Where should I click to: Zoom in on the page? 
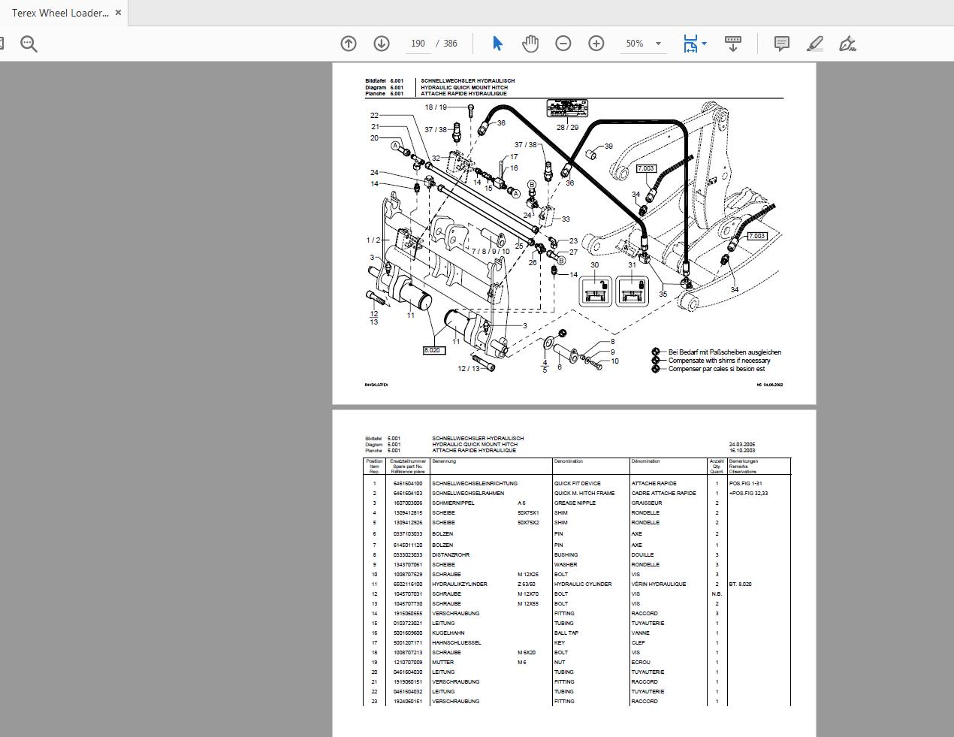coord(596,43)
